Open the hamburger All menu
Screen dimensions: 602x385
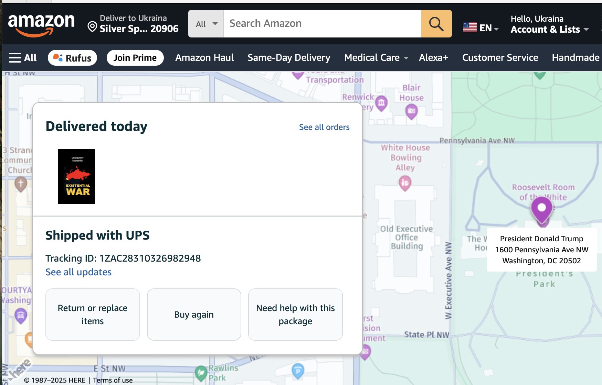(23, 58)
